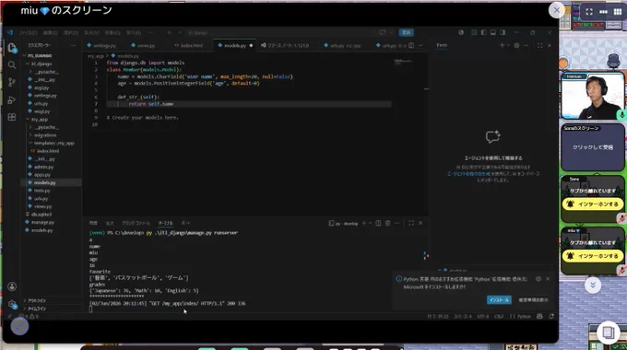Open the File menu in the menu bar
The image size is (627, 350).
click(28, 33)
